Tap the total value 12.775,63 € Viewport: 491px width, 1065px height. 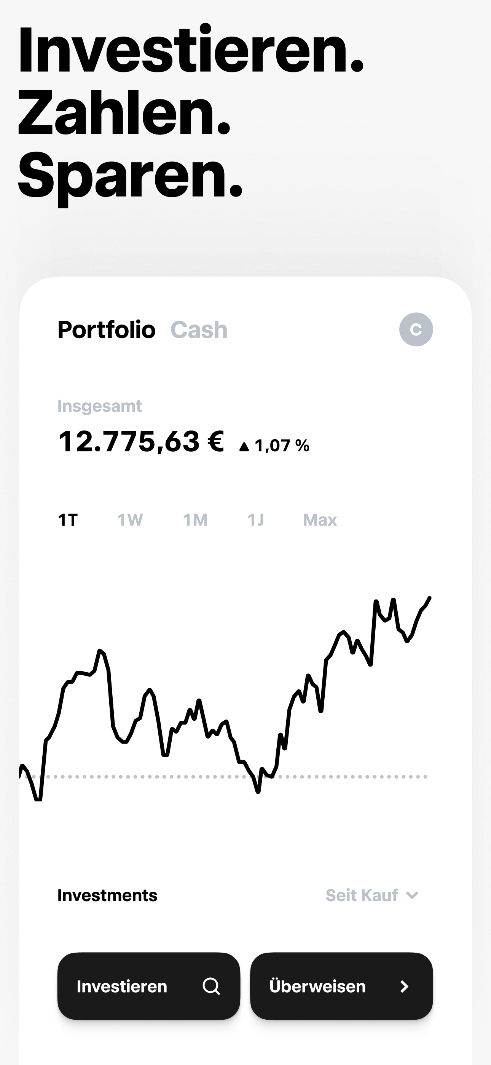(x=141, y=441)
